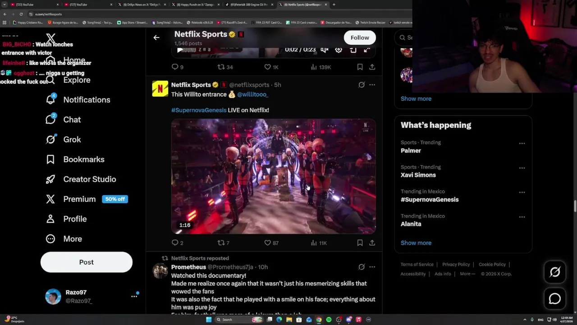Show more under What's happening
This screenshot has height=325, width=577.
point(416,243)
